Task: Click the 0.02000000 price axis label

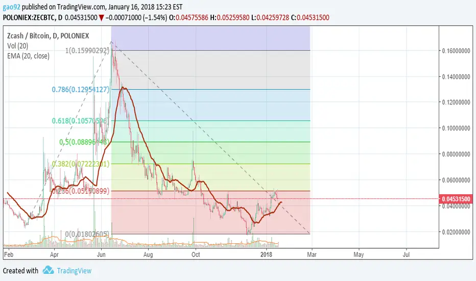Action: point(456,232)
